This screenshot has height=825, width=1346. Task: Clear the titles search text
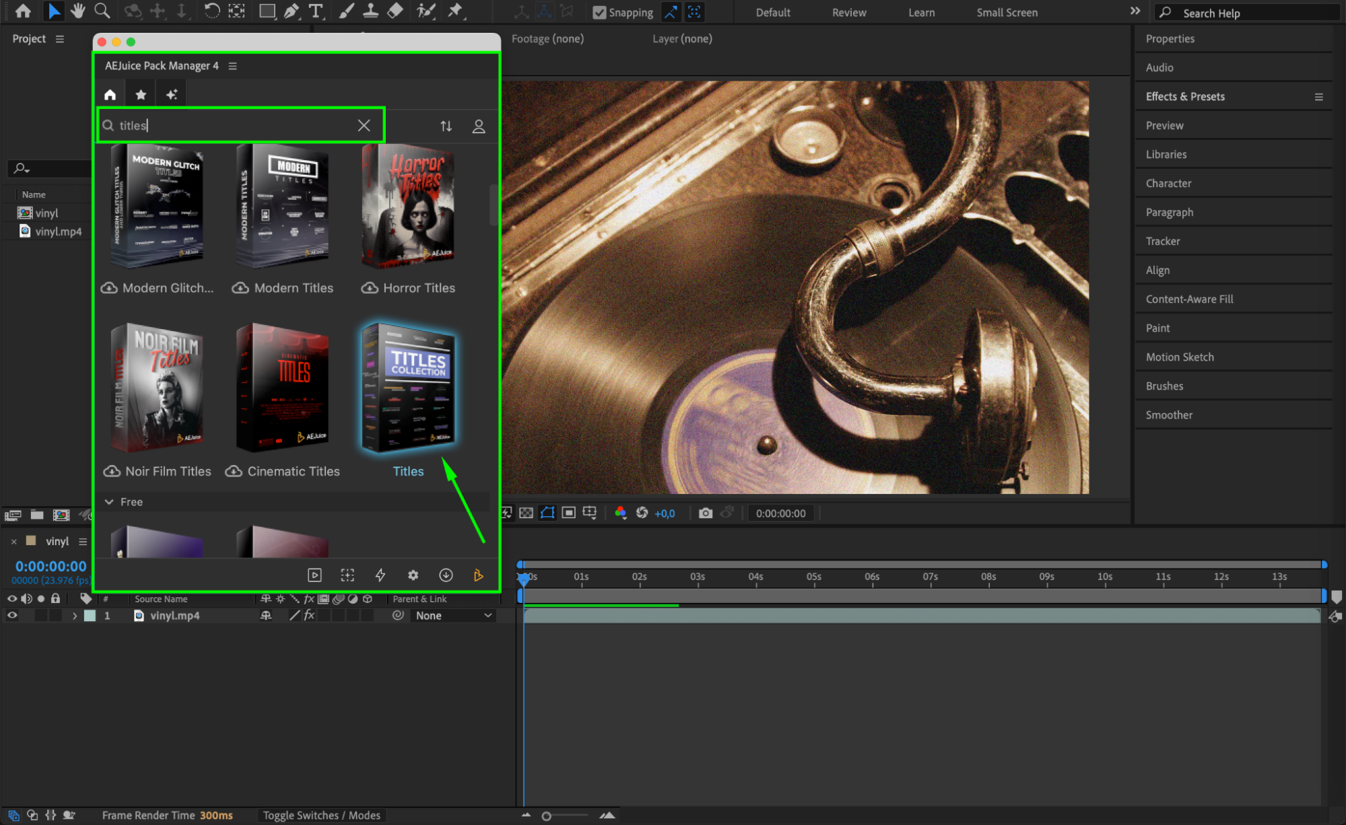364,125
